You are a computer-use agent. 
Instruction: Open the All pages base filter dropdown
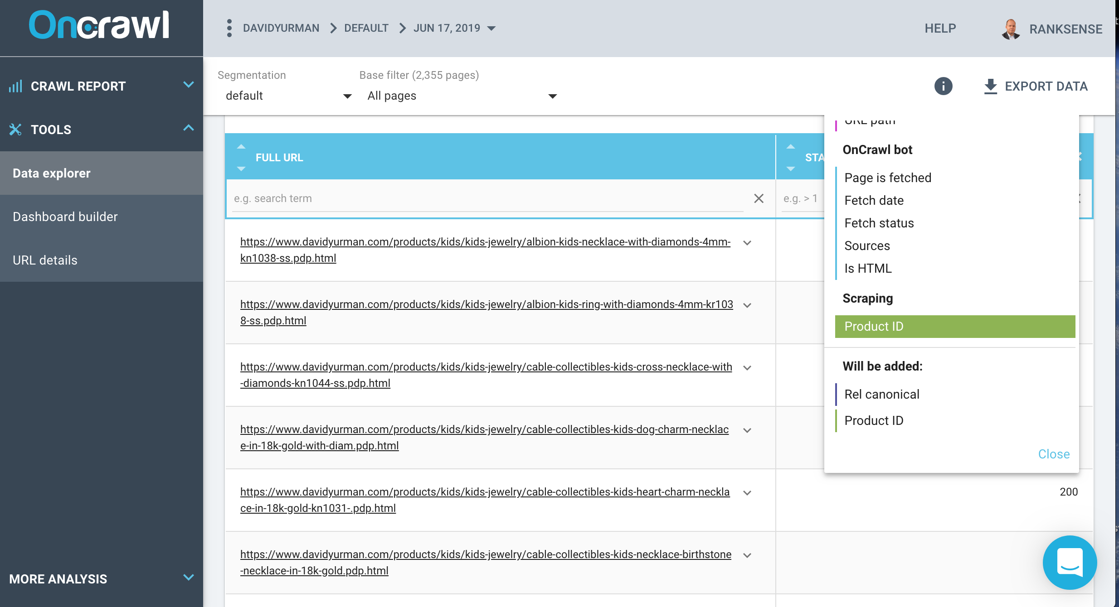[462, 96]
